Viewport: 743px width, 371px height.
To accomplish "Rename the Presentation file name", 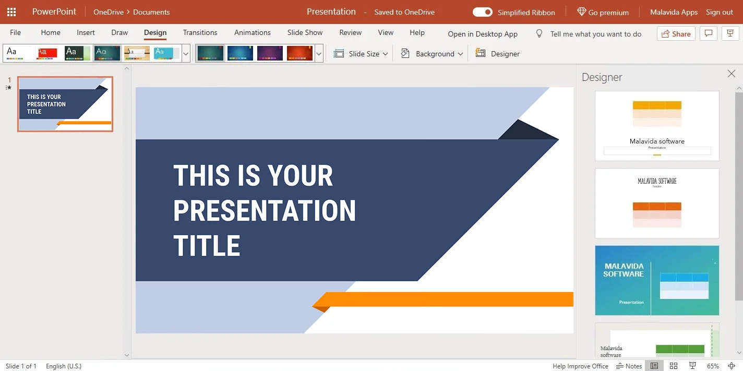I will 331,11.
